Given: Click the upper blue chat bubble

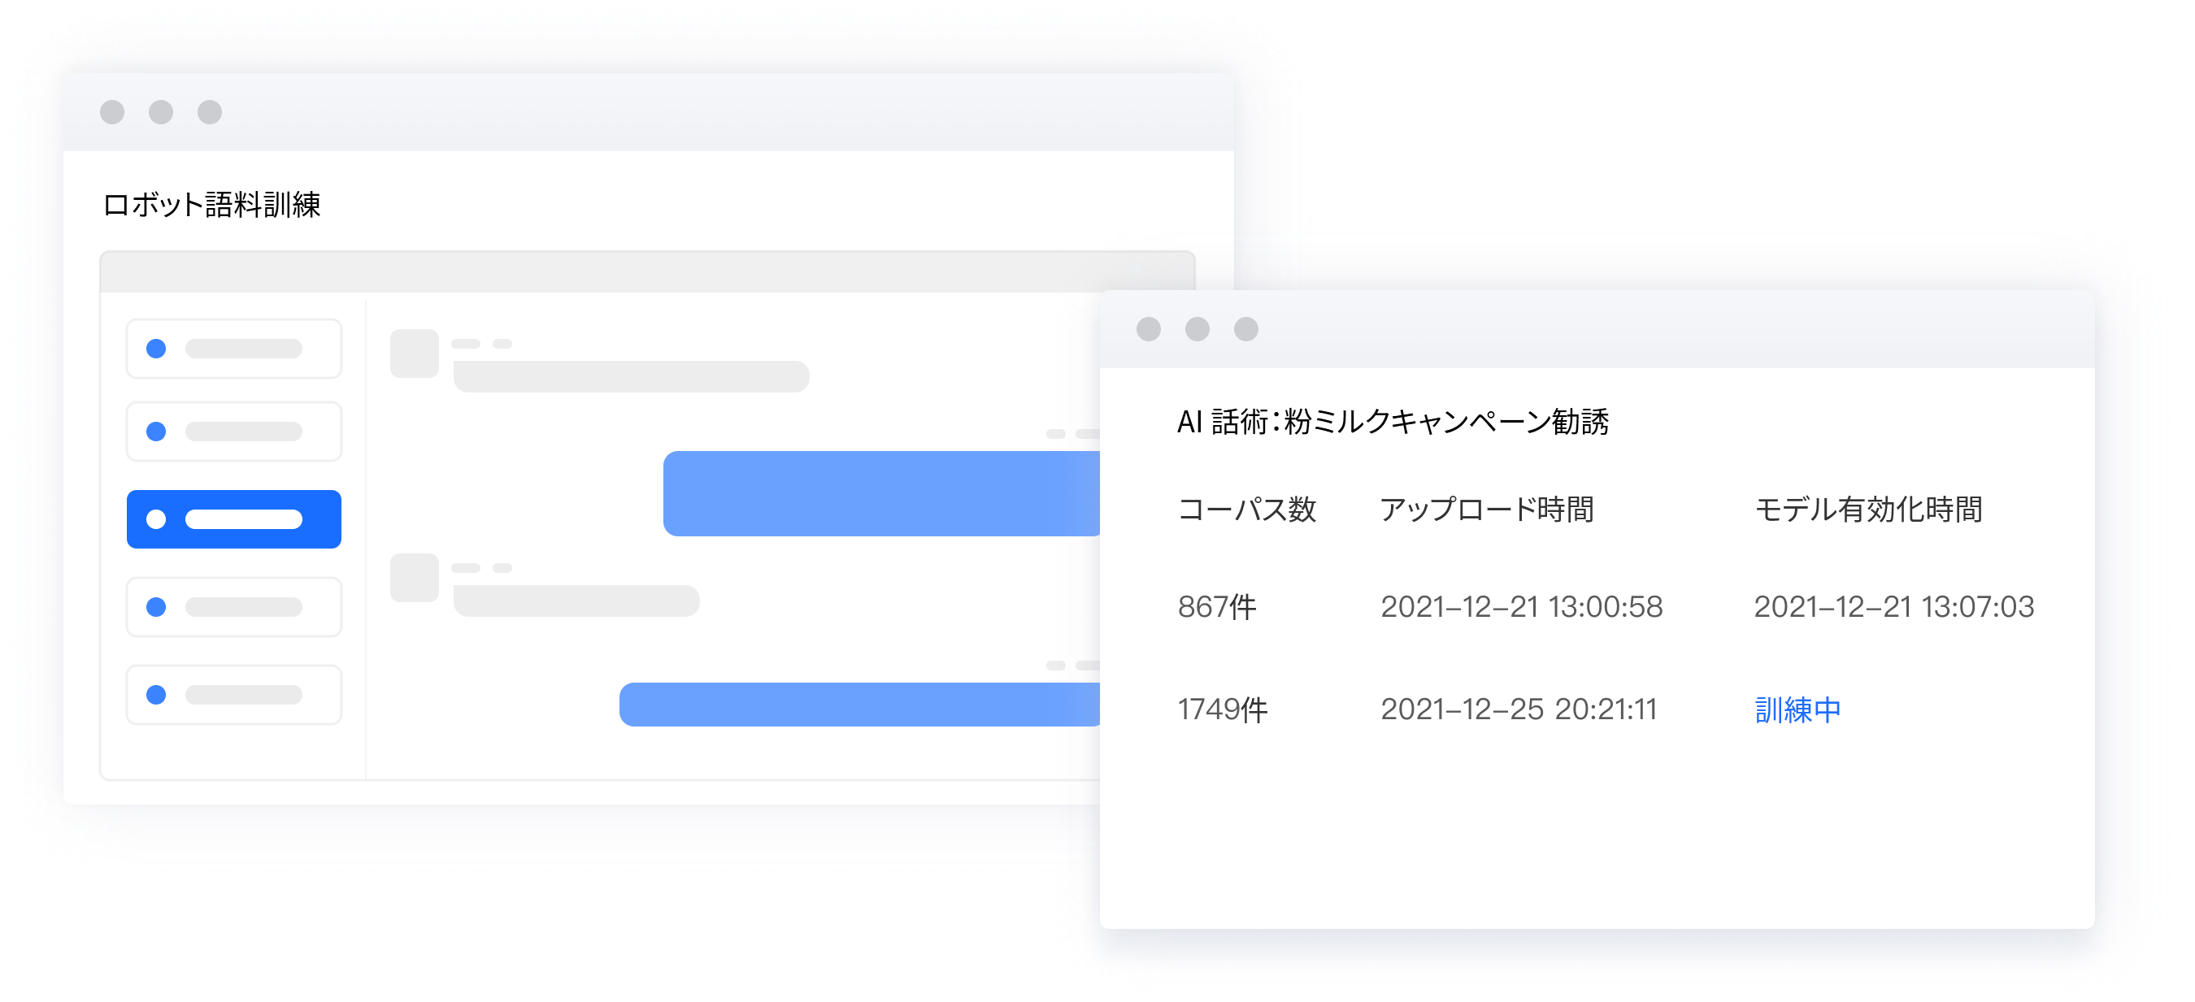Looking at the screenshot, I should point(881,493).
